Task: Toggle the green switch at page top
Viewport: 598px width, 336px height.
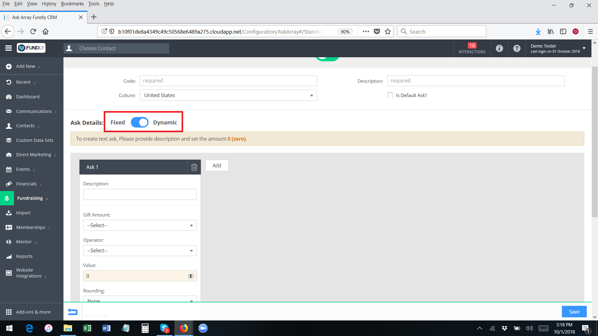Action: [327, 58]
